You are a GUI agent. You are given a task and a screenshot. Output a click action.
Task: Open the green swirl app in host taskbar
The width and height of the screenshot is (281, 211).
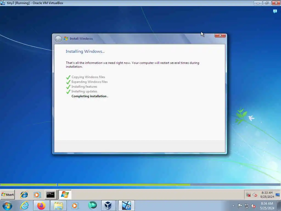pos(92,205)
